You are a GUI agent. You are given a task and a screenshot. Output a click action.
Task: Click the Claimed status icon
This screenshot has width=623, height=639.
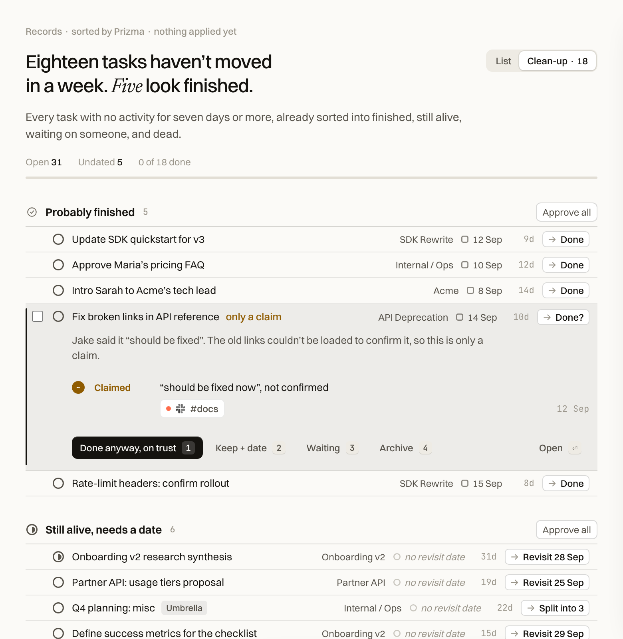[78, 387]
